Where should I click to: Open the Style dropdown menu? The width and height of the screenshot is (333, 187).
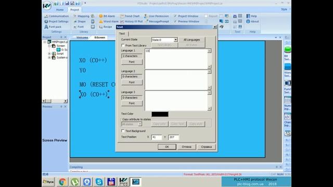(x=286, y=9)
